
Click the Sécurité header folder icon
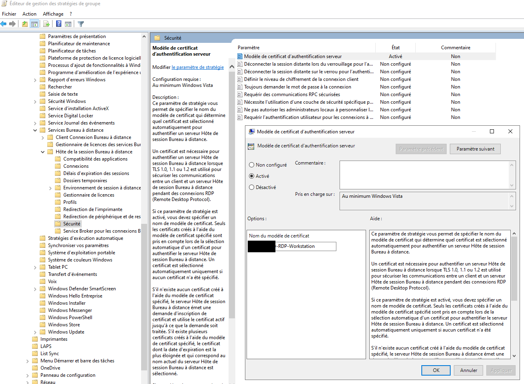(x=157, y=38)
